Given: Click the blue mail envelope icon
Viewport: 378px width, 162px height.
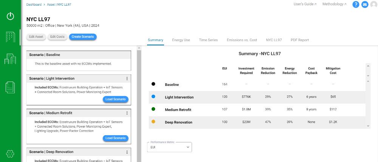Looking at the screenshot, I should coord(365,4).
